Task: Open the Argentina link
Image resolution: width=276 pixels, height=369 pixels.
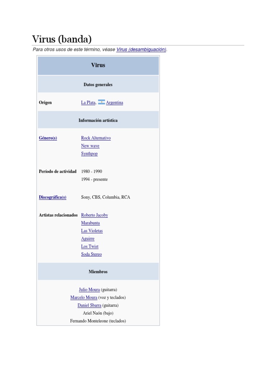Action: (x=115, y=103)
